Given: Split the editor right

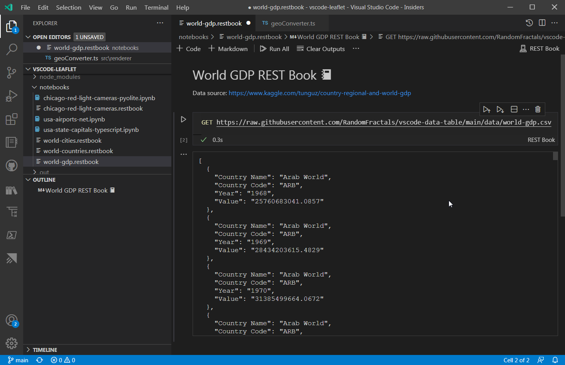Looking at the screenshot, I should coord(542,23).
